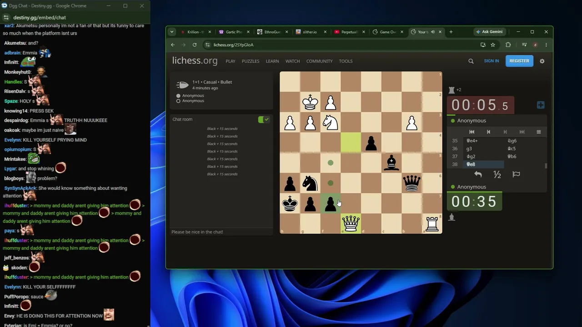Click the SIGN IN link

(491, 61)
